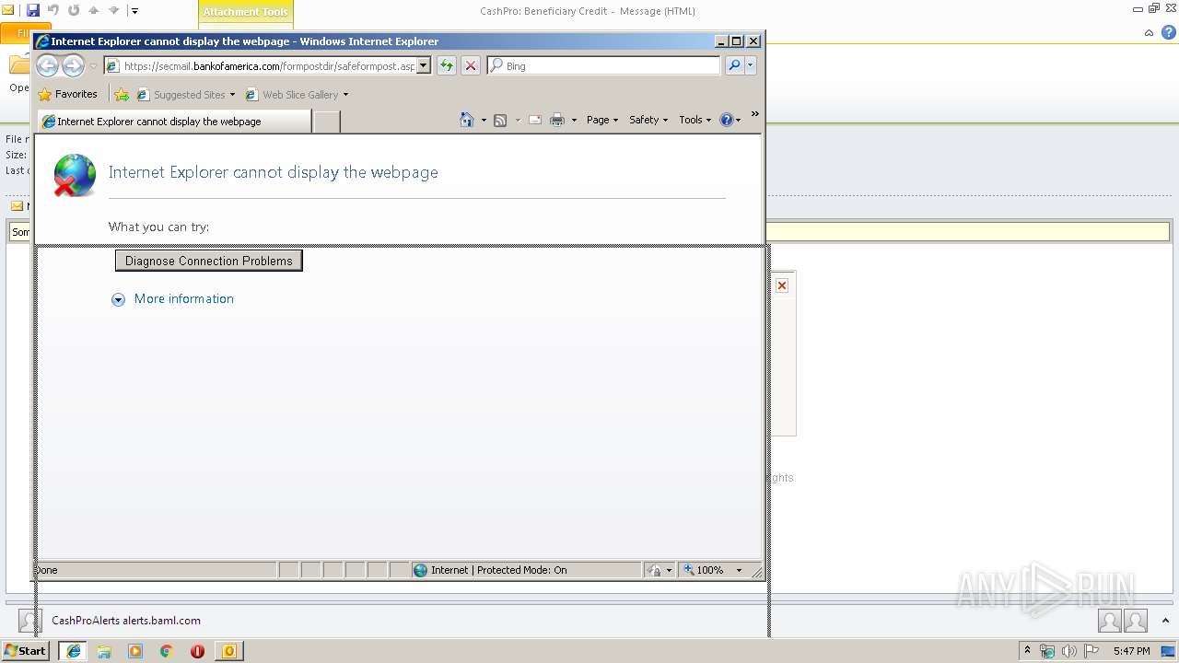Open the Favorites star button
The image size is (1179, 663).
point(68,94)
